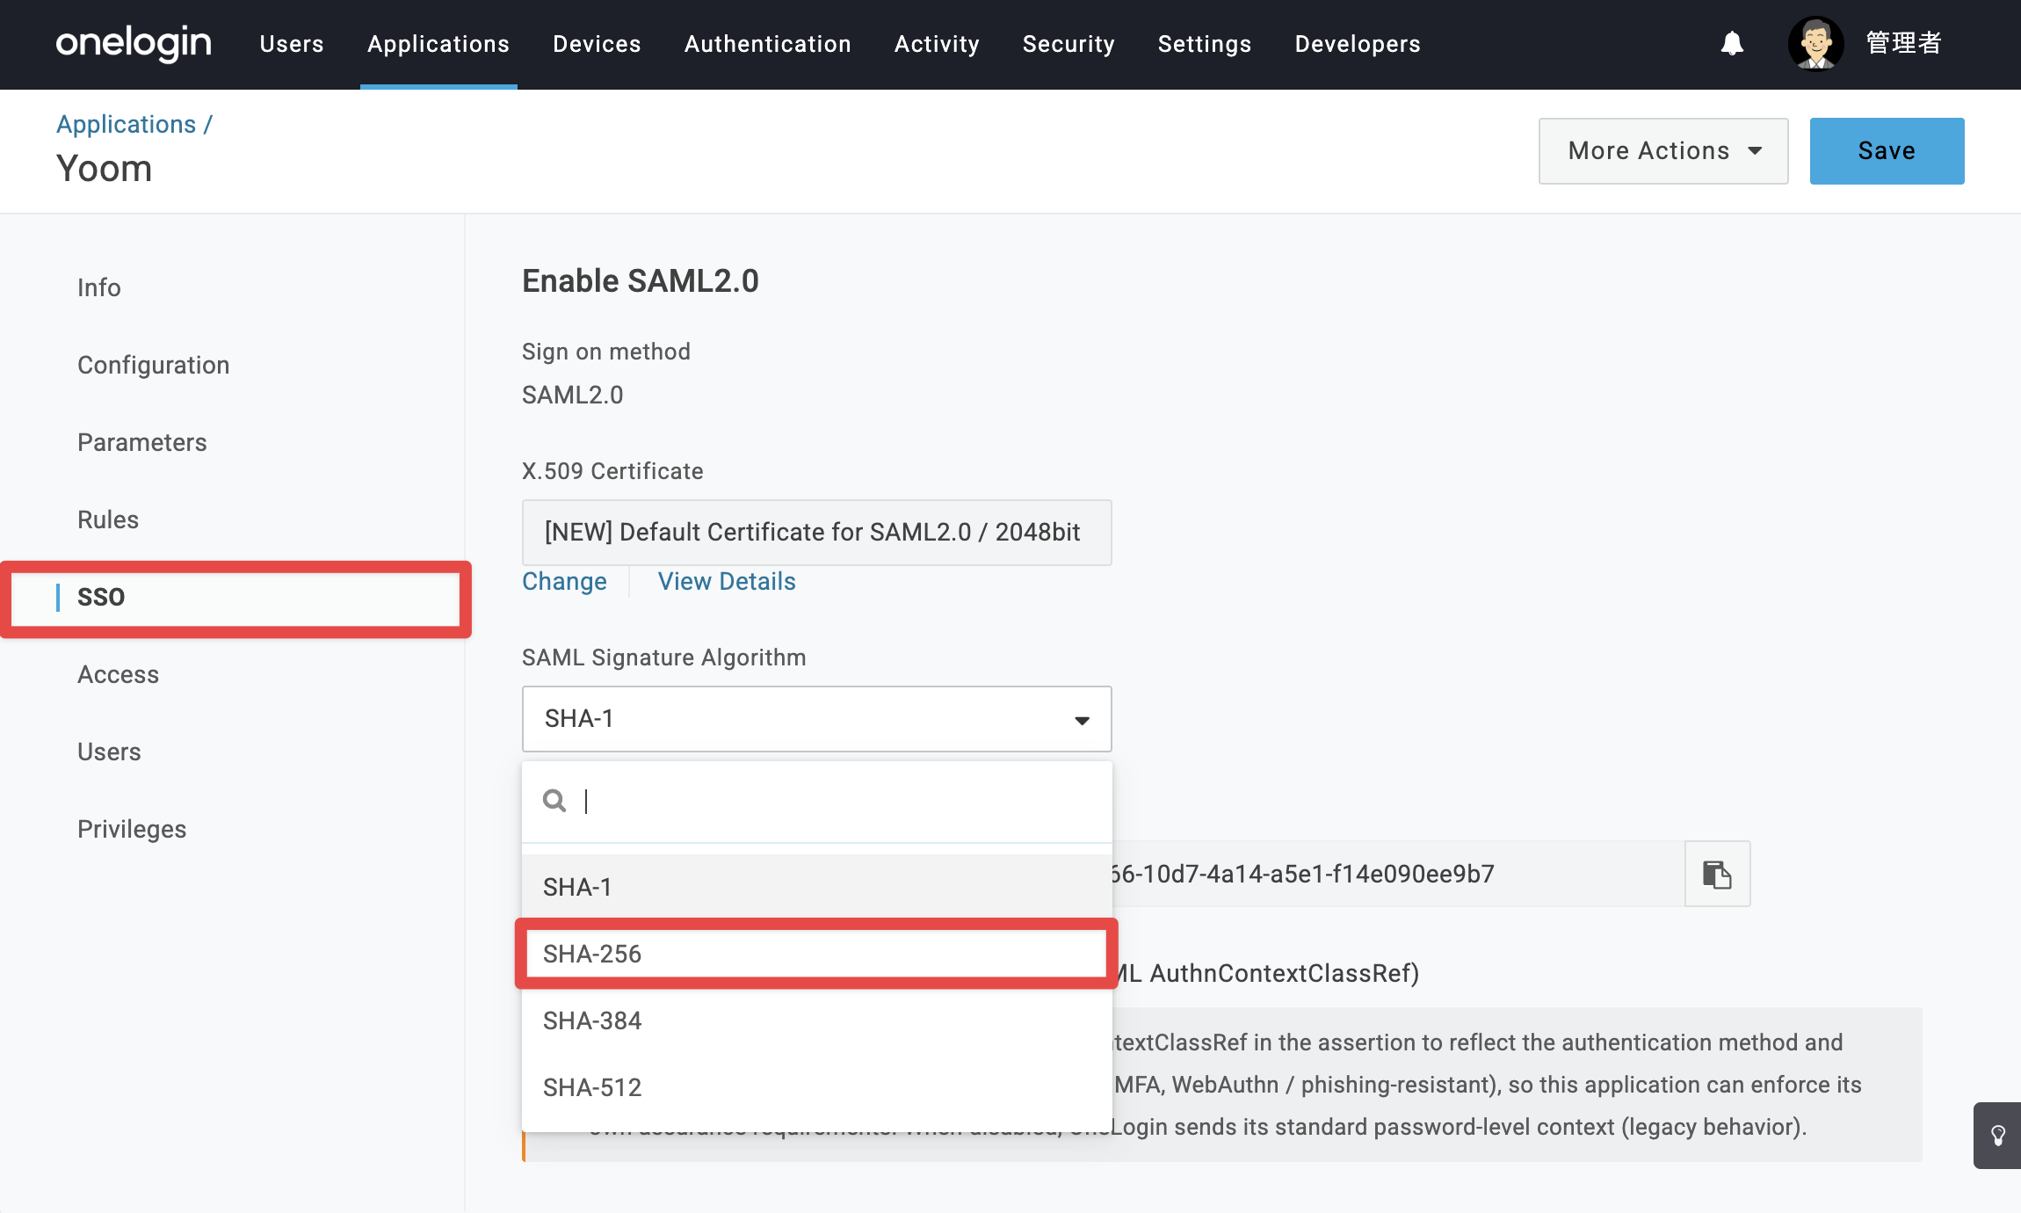
Task: Select SHA-256 from the algorithm list
Action: point(815,954)
